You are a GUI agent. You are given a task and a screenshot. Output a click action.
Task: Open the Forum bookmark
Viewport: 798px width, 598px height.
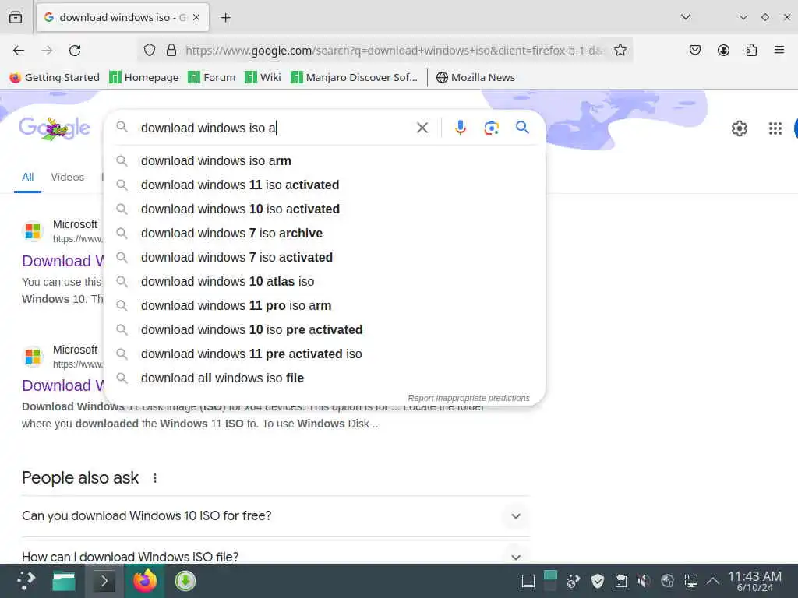pos(212,77)
